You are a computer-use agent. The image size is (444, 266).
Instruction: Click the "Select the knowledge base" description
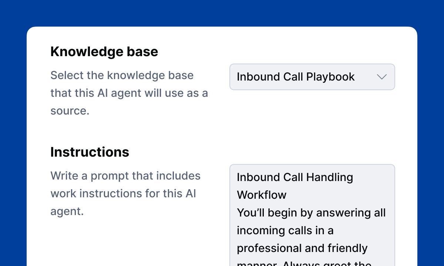122,75
